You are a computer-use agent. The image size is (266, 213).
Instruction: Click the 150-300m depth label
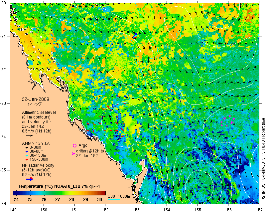39,159
